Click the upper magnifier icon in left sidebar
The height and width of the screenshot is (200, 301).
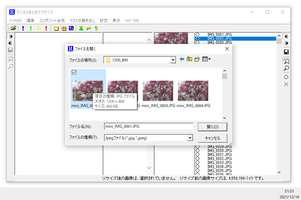pyautogui.click(x=11, y=59)
